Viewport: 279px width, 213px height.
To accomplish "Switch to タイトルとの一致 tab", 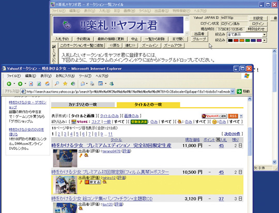I will pos(148,104).
